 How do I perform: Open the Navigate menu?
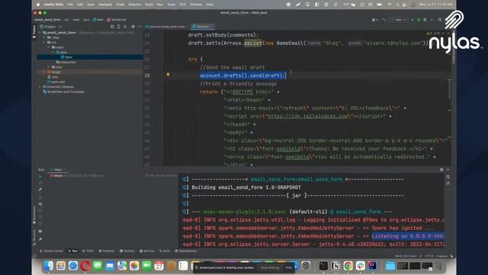105,5
